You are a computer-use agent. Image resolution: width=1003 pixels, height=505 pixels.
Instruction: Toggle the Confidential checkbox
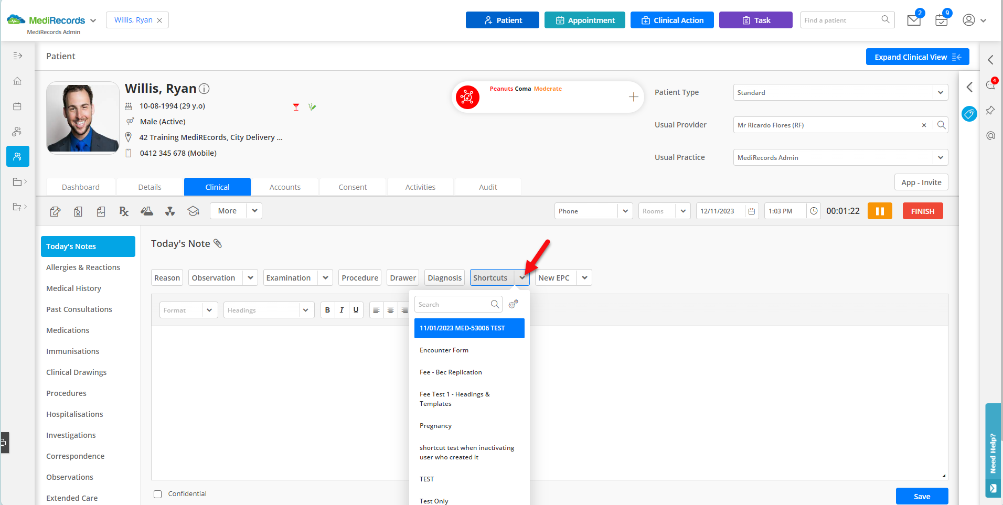tap(157, 494)
